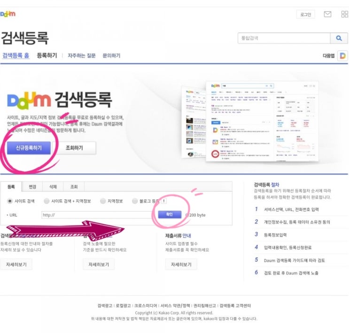Click the 0/200 byte counter text
349x333 pixels.
click(195, 215)
